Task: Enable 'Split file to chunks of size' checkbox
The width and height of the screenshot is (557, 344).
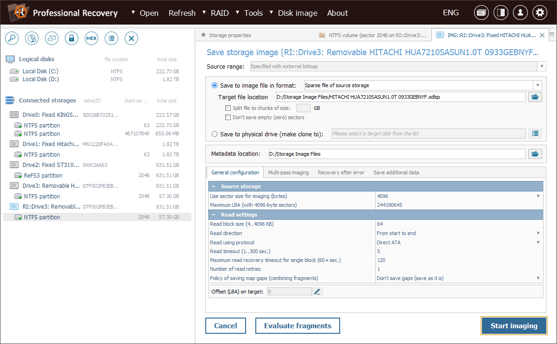Action: point(228,108)
